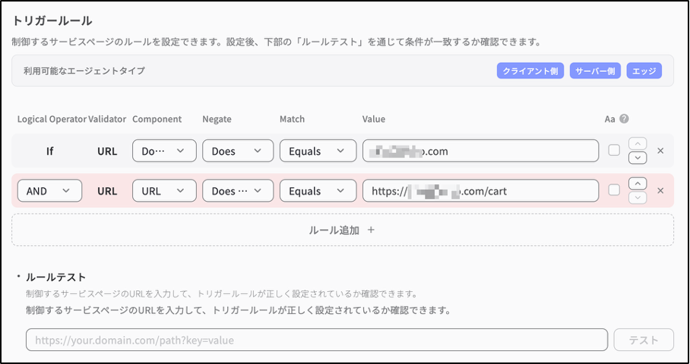This screenshot has width=690, height=364.
Task: Click the URL validator label in the If row
Action: [107, 151]
